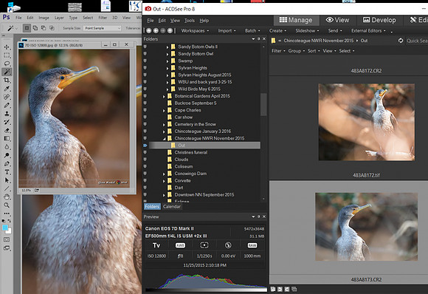Screen dimensions: 428x294
Task: Click the metering mode icon in Preview panel
Action: [204, 245]
